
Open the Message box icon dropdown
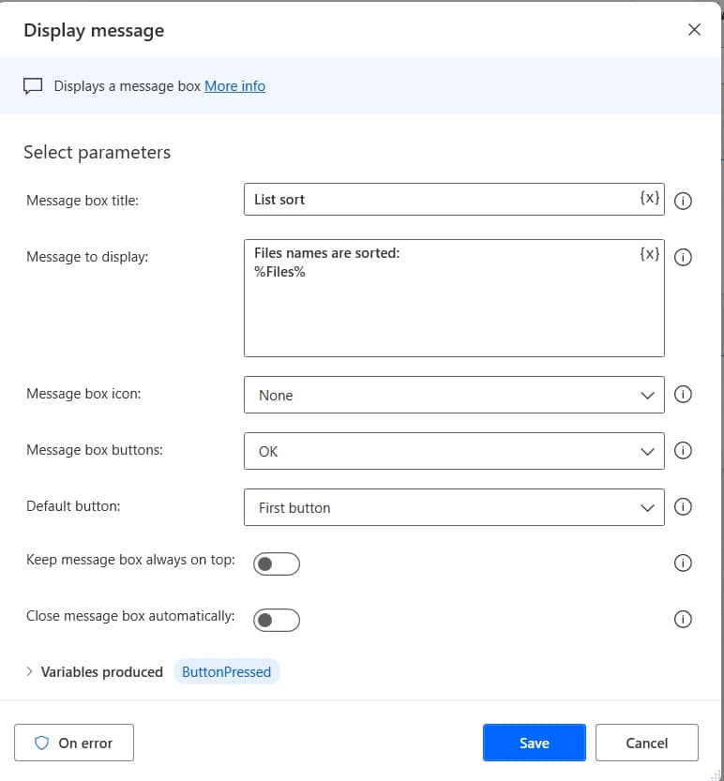click(454, 395)
